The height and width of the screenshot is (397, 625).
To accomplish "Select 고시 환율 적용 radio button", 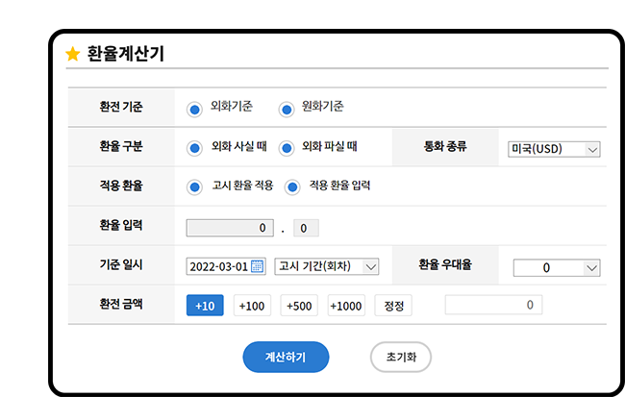I will click(194, 187).
